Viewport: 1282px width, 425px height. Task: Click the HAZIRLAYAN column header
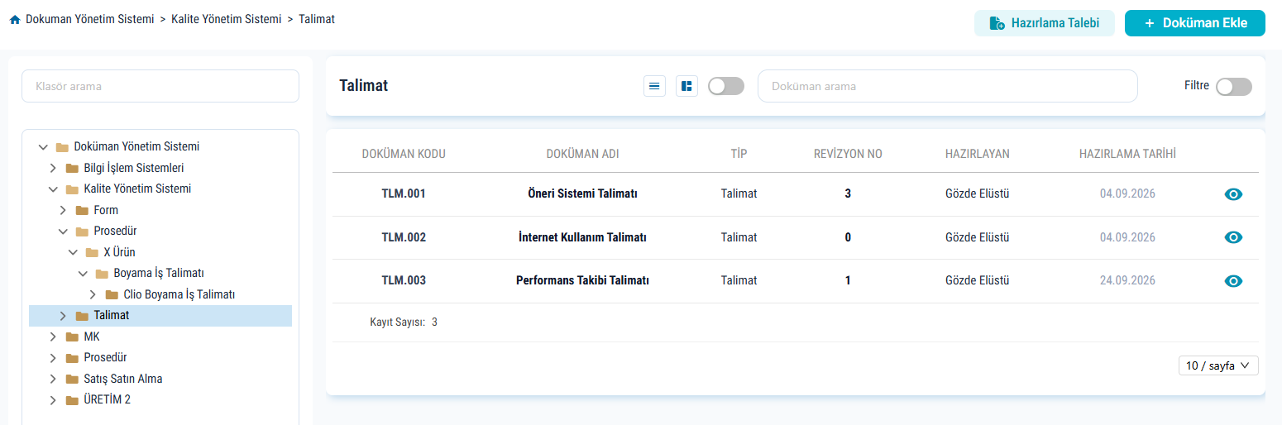pyautogui.click(x=977, y=154)
